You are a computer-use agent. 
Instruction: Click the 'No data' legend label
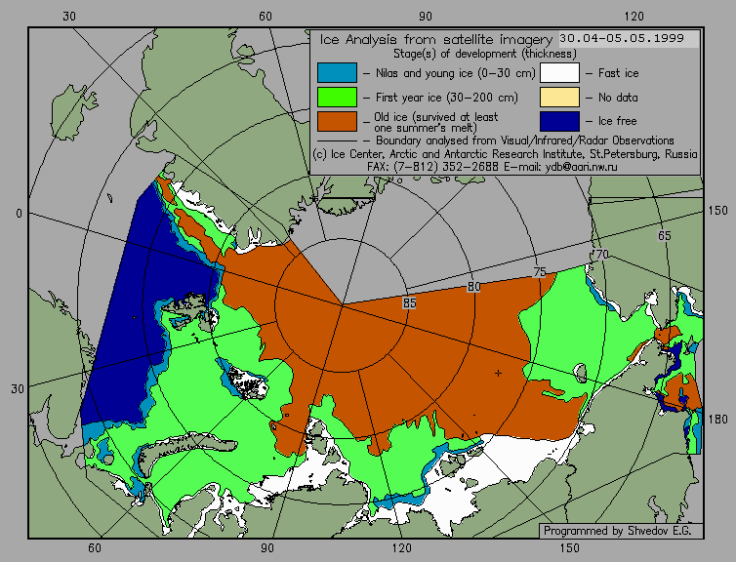(618, 98)
